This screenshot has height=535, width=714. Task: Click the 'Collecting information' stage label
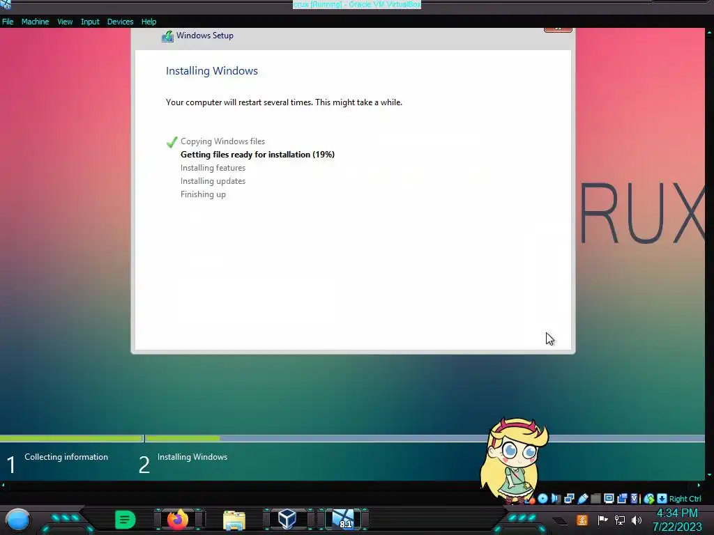66,457
